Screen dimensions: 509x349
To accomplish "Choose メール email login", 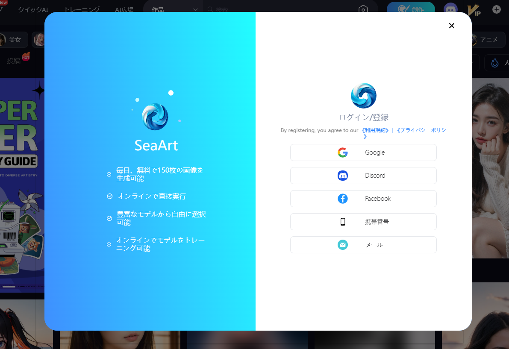I will [x=363, y=245].
